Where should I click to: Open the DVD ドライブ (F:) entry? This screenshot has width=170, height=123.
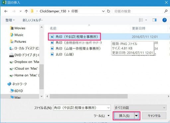(24, 55)
